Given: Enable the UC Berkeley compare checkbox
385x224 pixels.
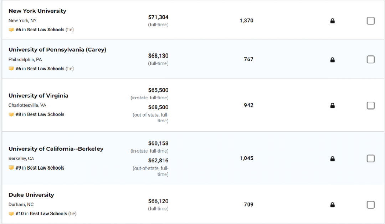Looking at the screenshot, I should click(x=371, y=159).
